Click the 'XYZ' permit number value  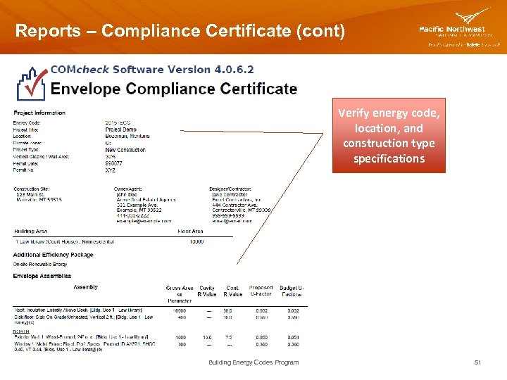tap(111, 170)
